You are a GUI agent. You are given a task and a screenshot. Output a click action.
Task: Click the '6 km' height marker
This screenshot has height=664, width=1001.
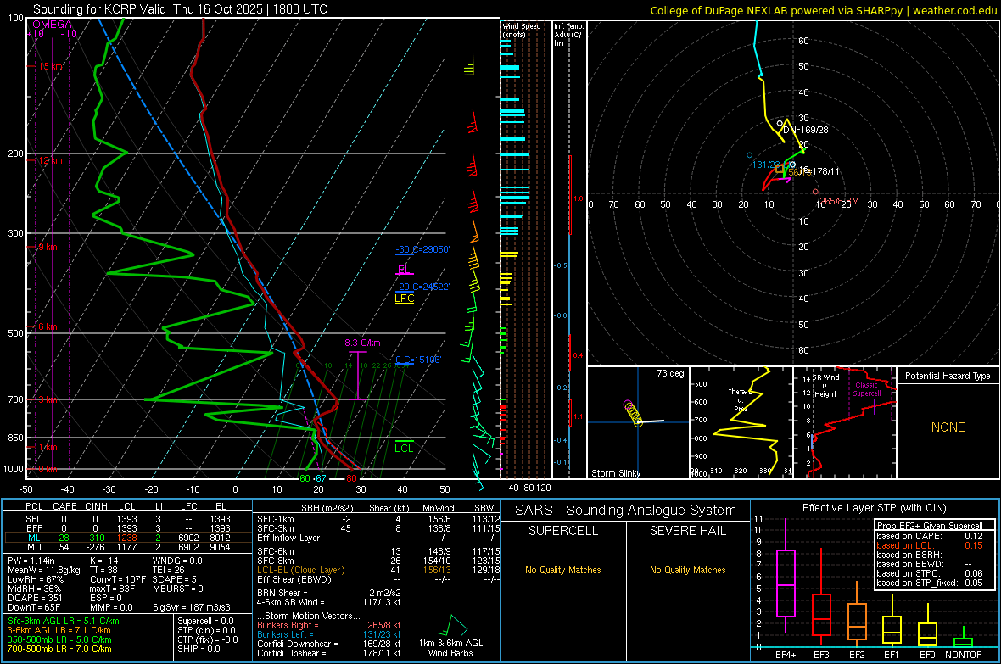[48, 326]
